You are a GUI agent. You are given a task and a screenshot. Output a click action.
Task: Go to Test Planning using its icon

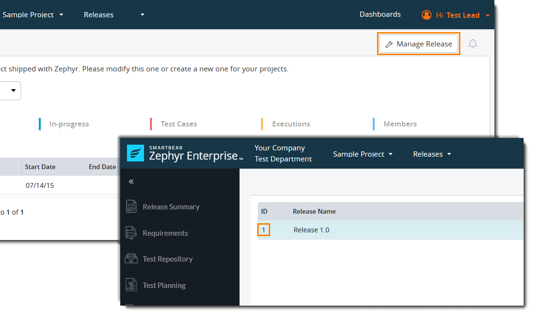(x=131, y=285)
